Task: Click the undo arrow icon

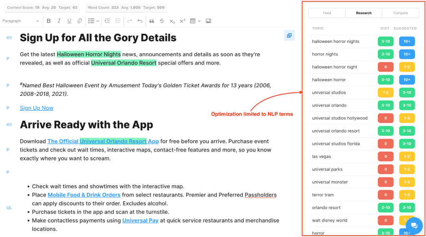Action: [140, 21]
